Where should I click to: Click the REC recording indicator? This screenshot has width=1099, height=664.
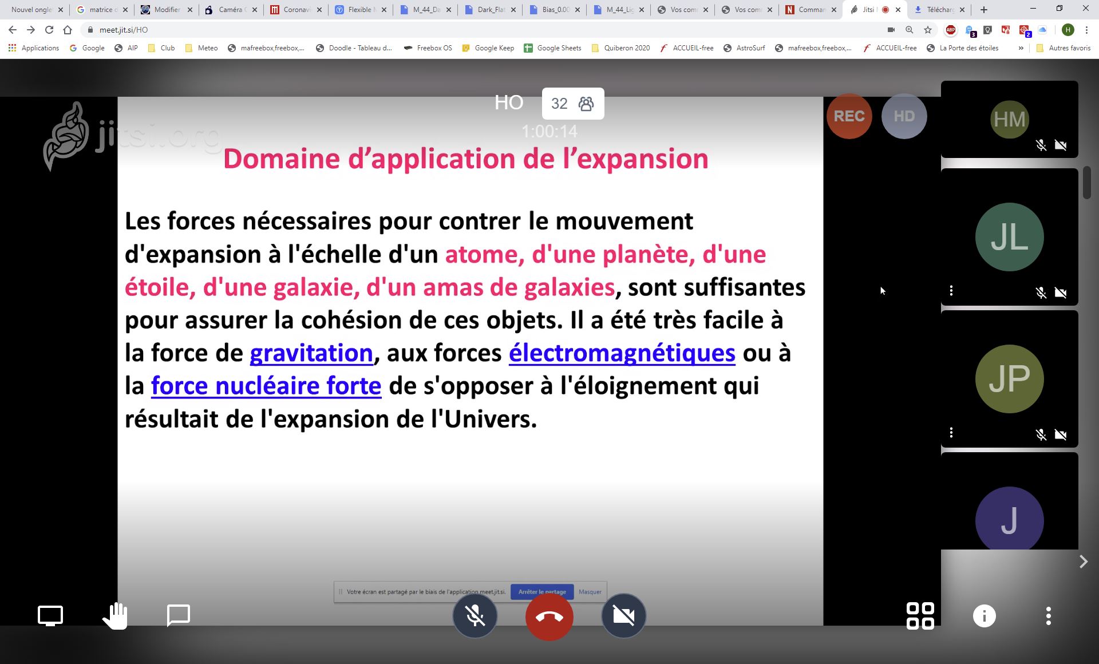pyautogui.click(x=849, y=116)
